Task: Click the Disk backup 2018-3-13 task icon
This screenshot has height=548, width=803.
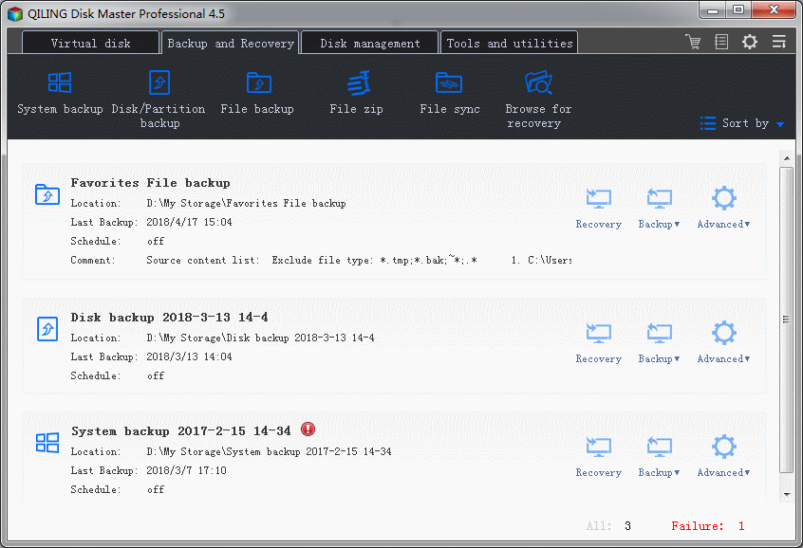Action: (47, 329)
